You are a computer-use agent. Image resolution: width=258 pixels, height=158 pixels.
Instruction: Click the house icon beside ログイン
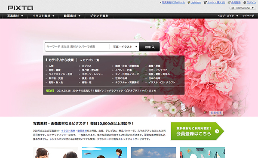(x=245, y=3)
